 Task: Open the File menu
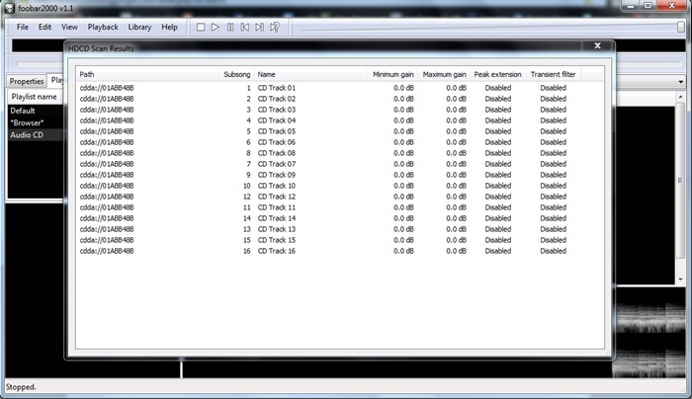click(22, 27)
